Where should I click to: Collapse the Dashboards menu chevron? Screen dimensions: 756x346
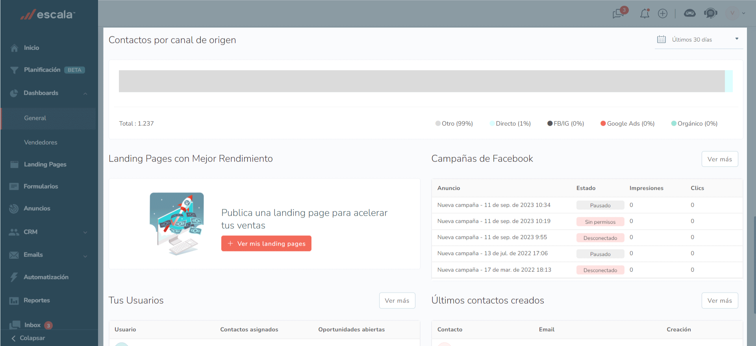pos(85,93)
